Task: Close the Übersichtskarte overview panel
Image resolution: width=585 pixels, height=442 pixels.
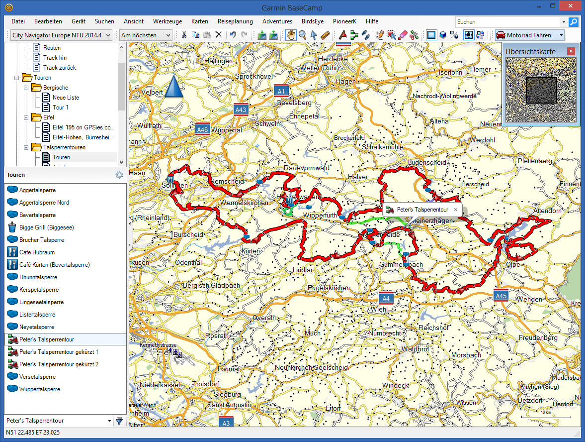Action: pos(571,51)
